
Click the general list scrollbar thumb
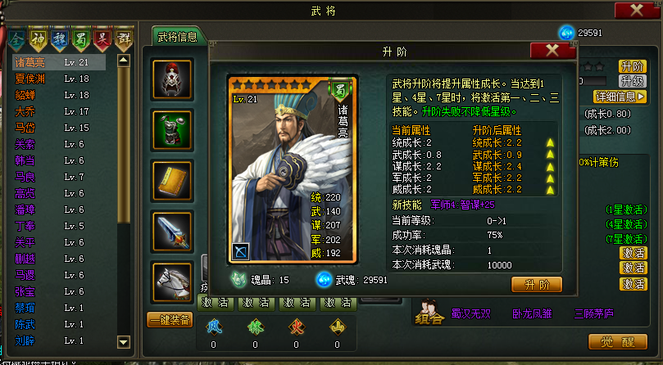[124, 145]
